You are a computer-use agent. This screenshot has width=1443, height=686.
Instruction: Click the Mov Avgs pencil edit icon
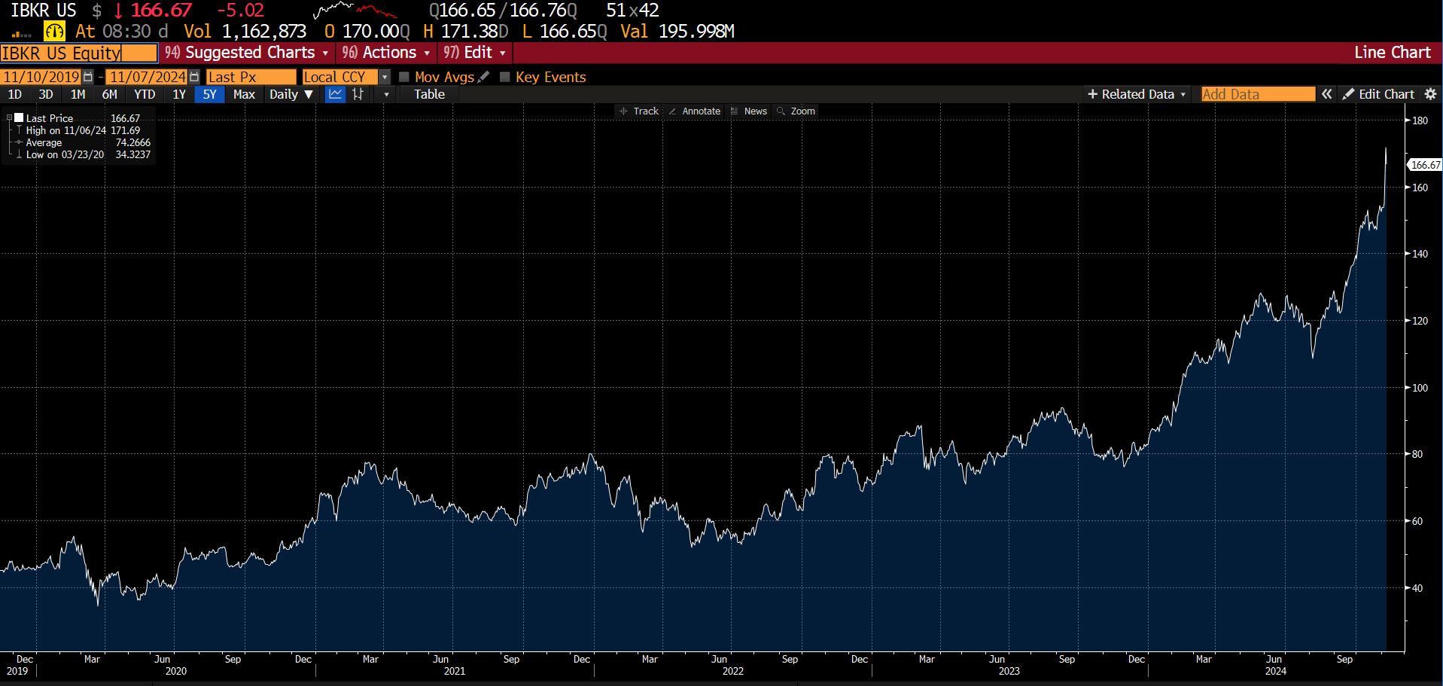click(483, 77)
